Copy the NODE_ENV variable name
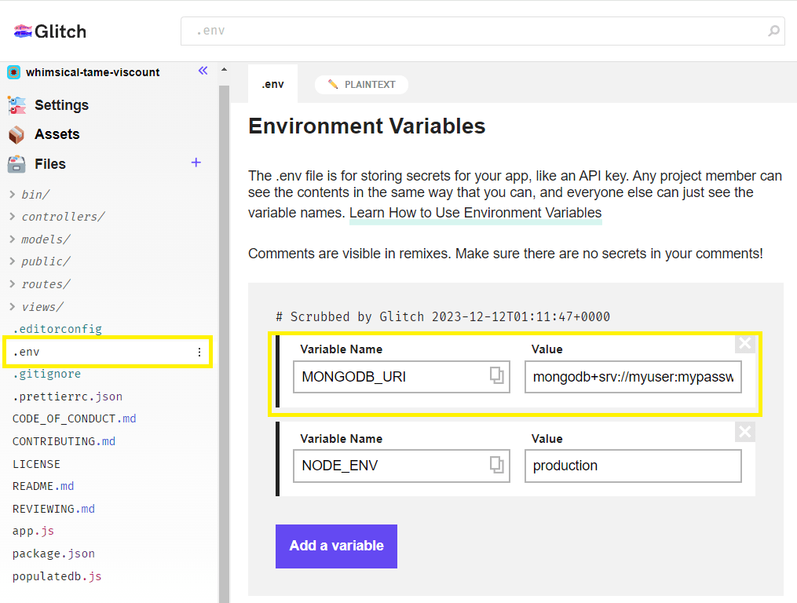797x603 pixels. (x=496, y=466)
